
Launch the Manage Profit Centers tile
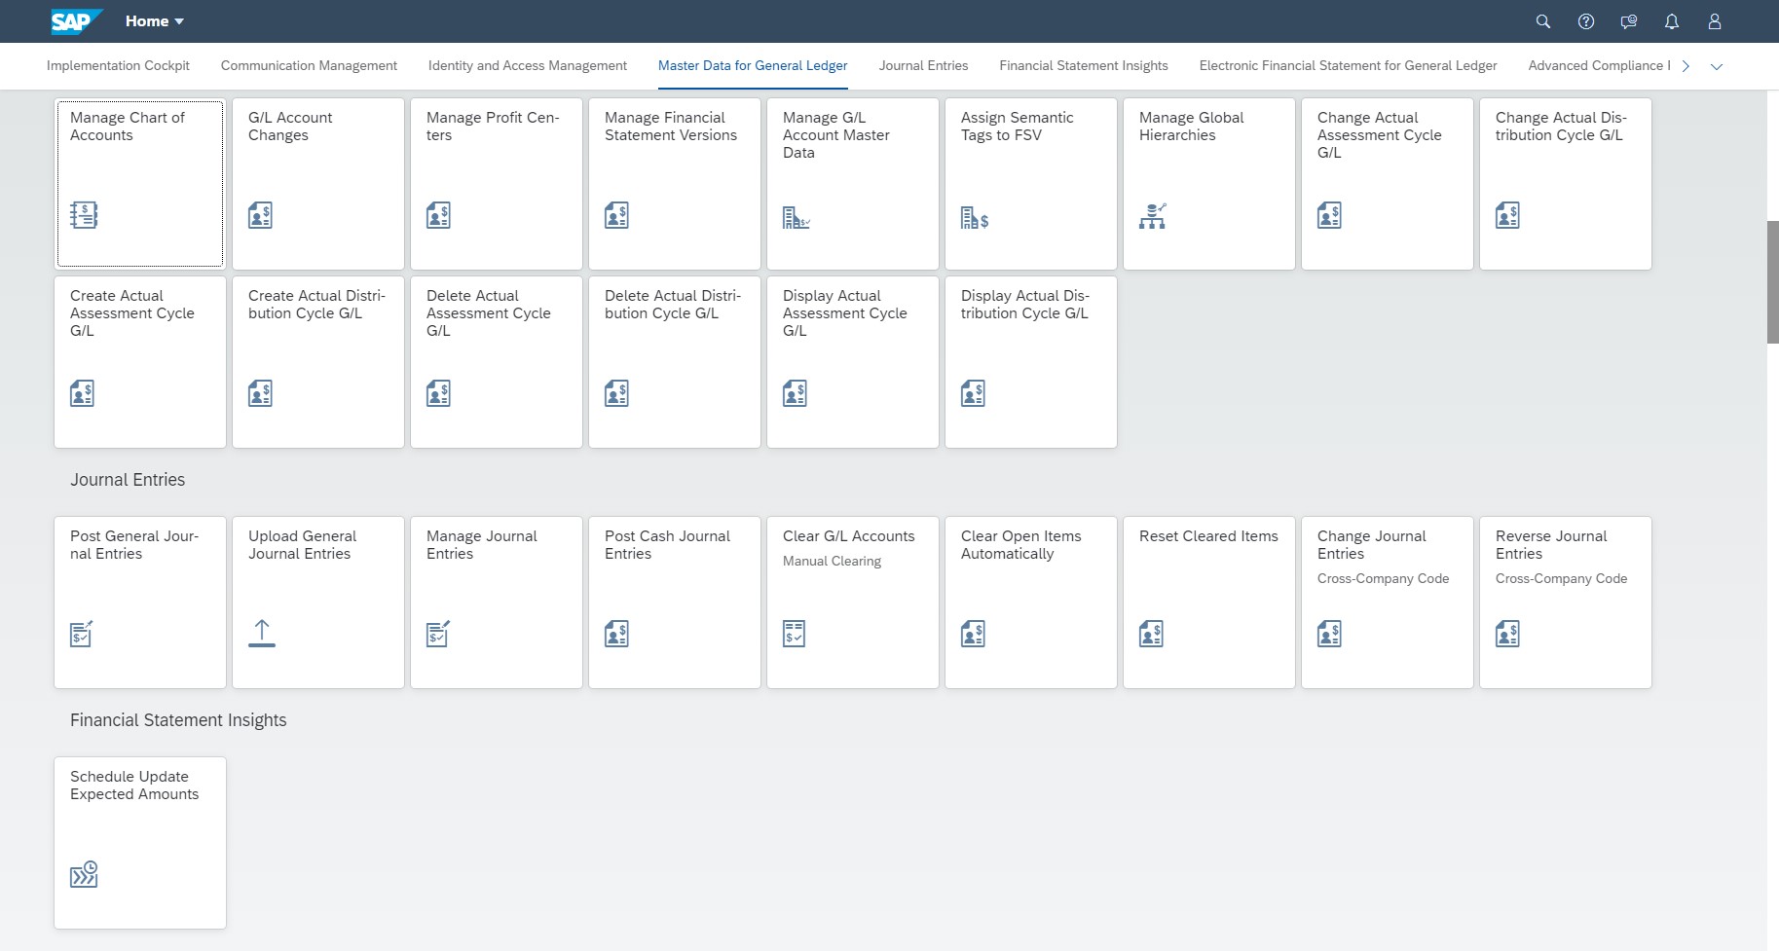tap(496, 183)
